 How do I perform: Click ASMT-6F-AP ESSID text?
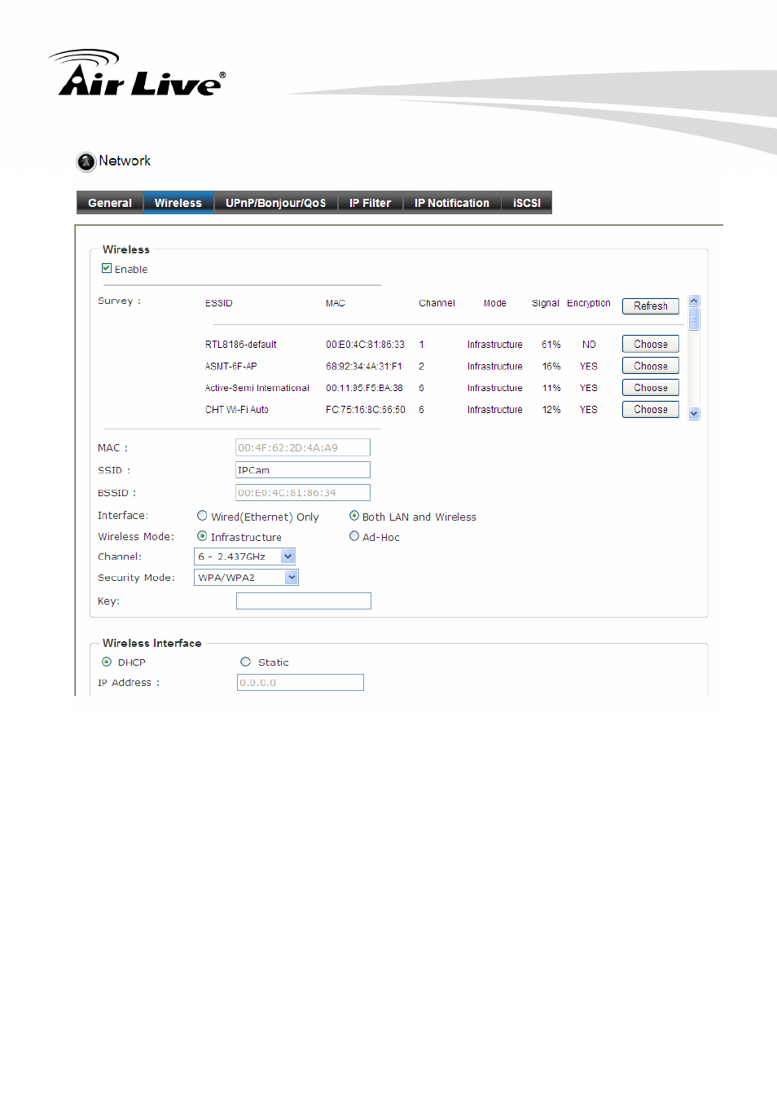coord(231,367)
